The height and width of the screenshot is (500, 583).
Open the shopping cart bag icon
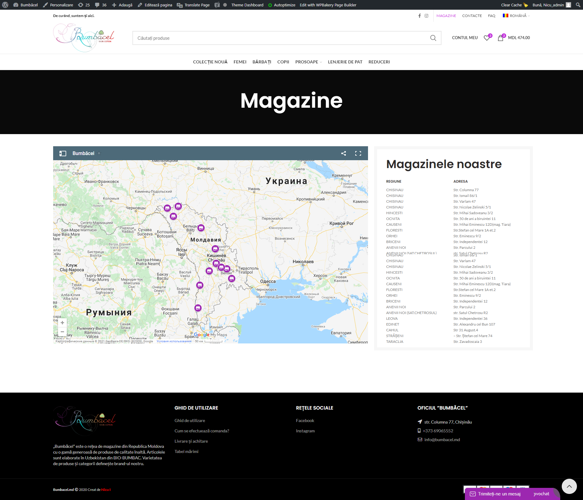click(x=500, y=38)
